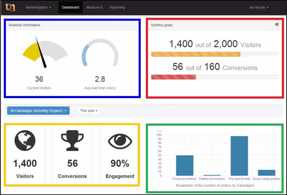Viewport: 287px width, 195px height.
Task: Switch to the Dashboard tab
Action: pyautogui.click(x=70, y=8)
